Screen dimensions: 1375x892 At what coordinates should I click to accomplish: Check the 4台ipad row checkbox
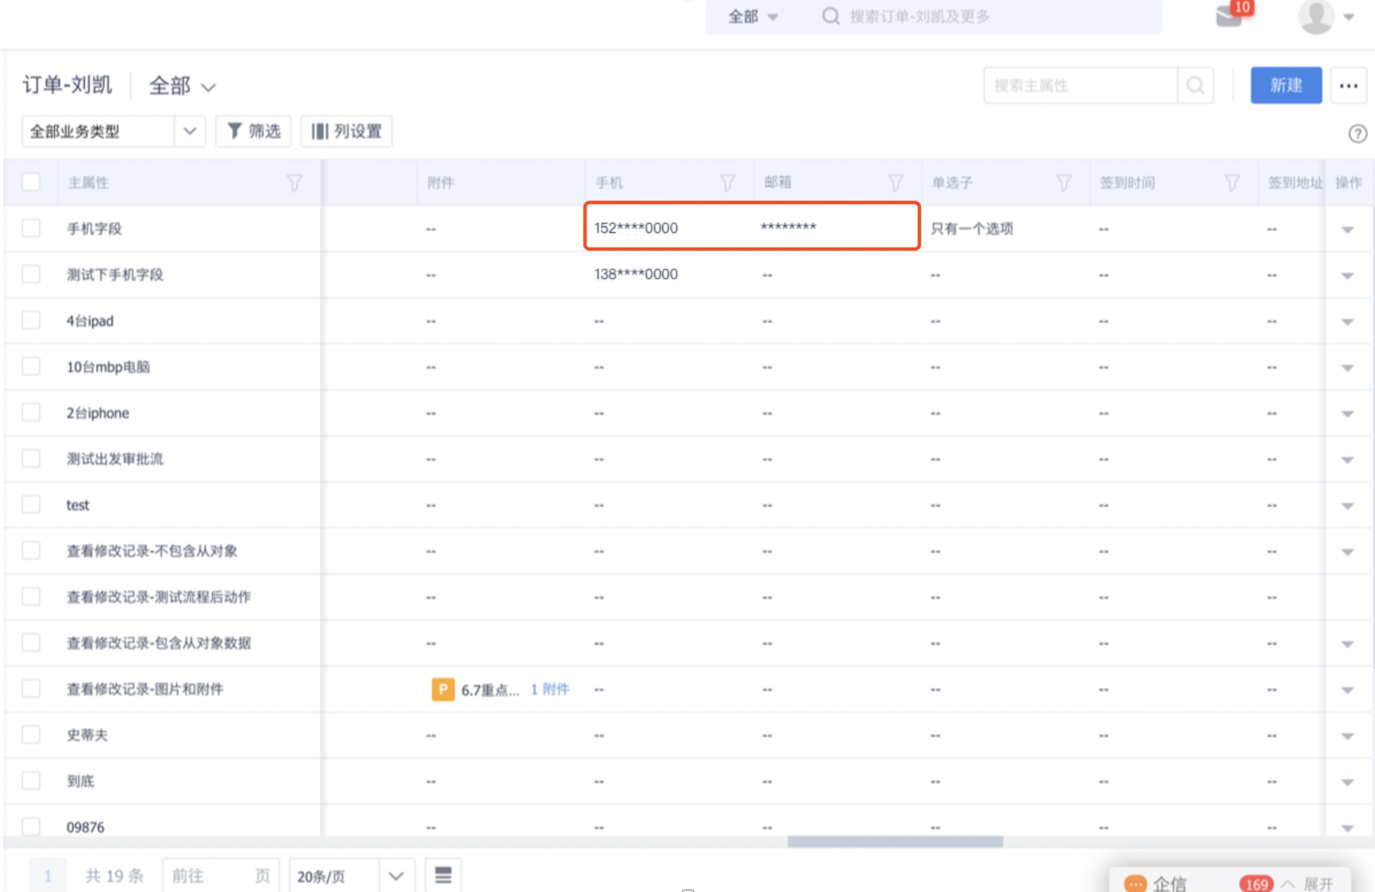click(31, 320)
